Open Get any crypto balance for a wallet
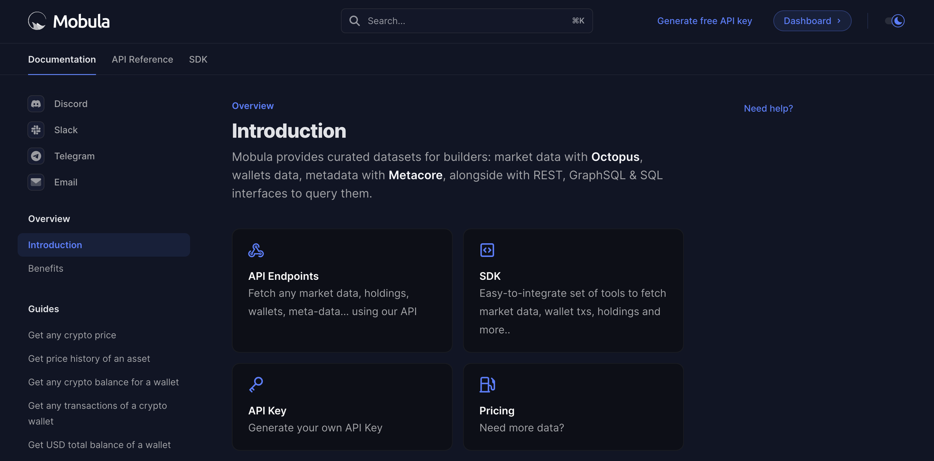 pos(103,382)
